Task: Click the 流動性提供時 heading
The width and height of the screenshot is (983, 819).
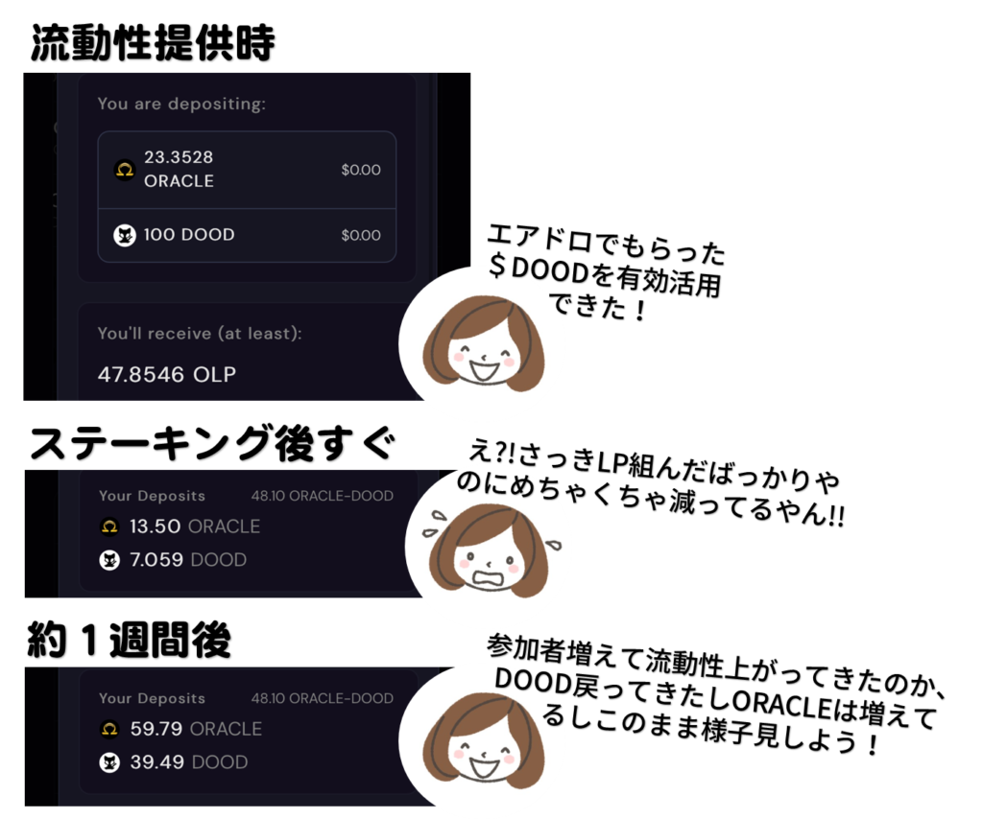Action: coord(153,42)
